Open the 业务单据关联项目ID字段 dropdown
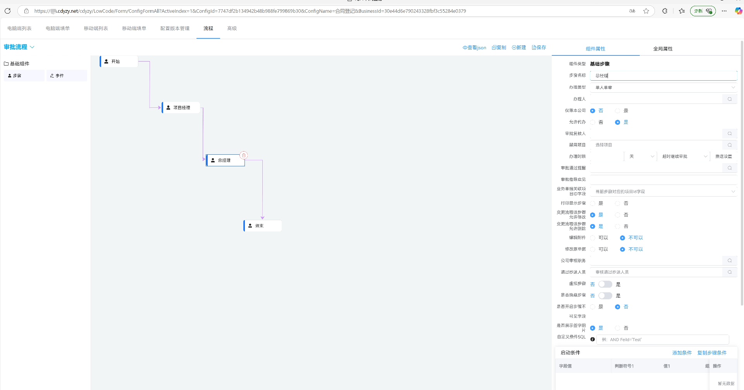This screenshot has width=744, height=390. [663, 192]
